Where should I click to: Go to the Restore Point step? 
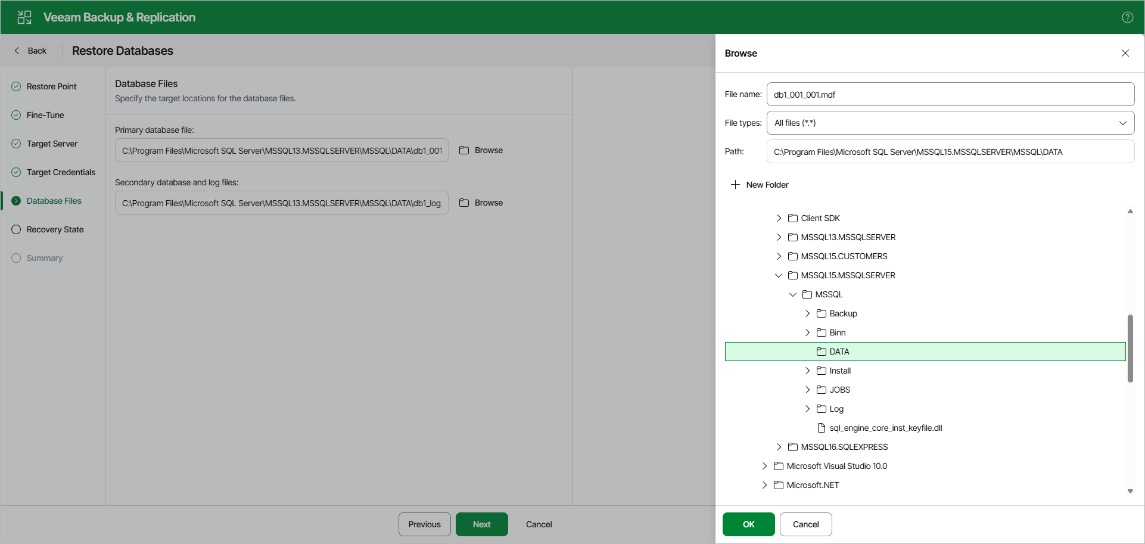pos(51,86)
